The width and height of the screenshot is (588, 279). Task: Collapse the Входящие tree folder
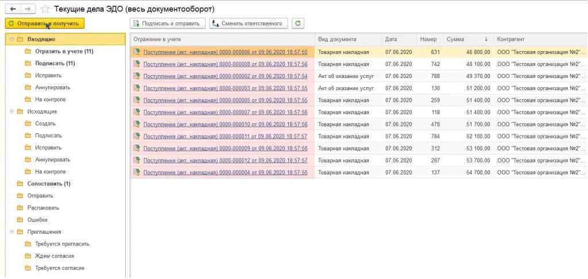11,39
